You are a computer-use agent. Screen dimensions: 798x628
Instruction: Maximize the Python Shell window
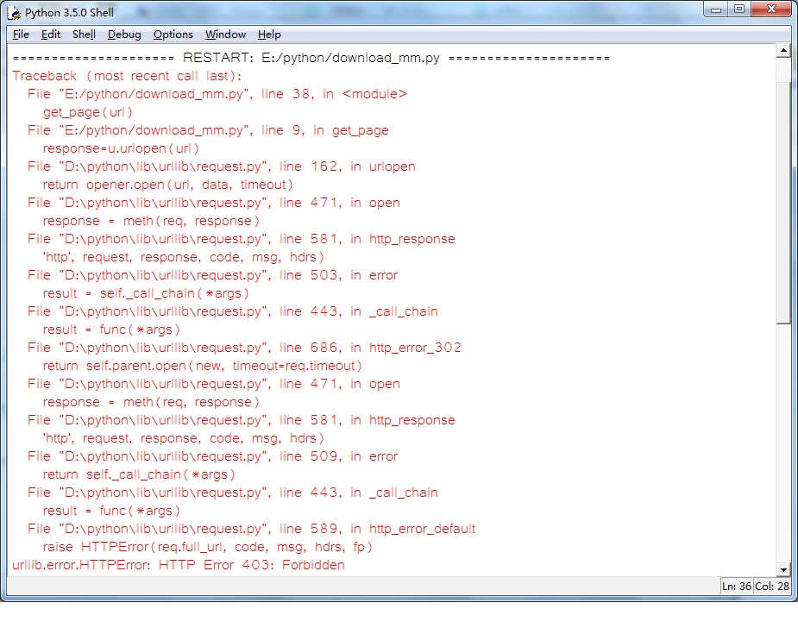pos(739,9)
